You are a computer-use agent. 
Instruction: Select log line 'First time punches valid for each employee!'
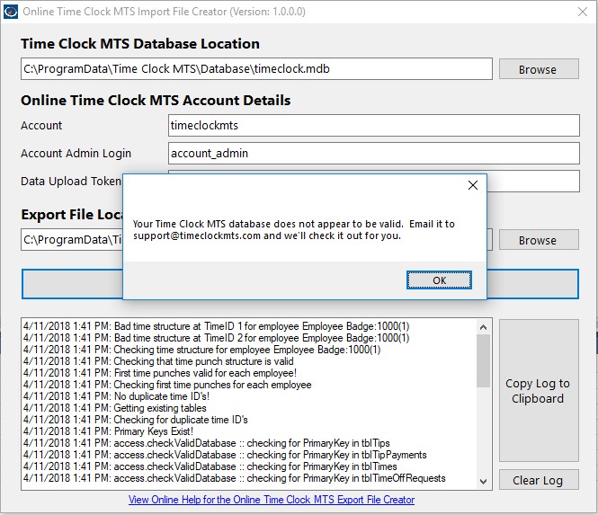tap(160, 373)
